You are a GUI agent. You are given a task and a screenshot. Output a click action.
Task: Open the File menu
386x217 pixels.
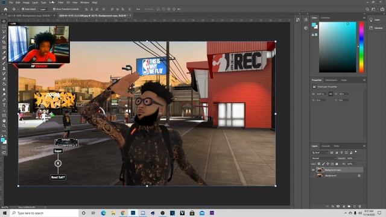(x=11, y=2)
